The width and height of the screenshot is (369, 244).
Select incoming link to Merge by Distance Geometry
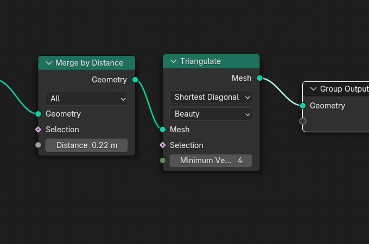pos(17,97)
